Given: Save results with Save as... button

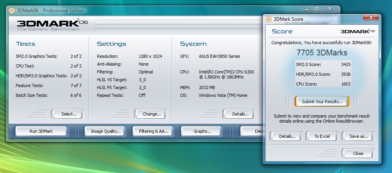Looking at the screenshot, I should point(358,136).
